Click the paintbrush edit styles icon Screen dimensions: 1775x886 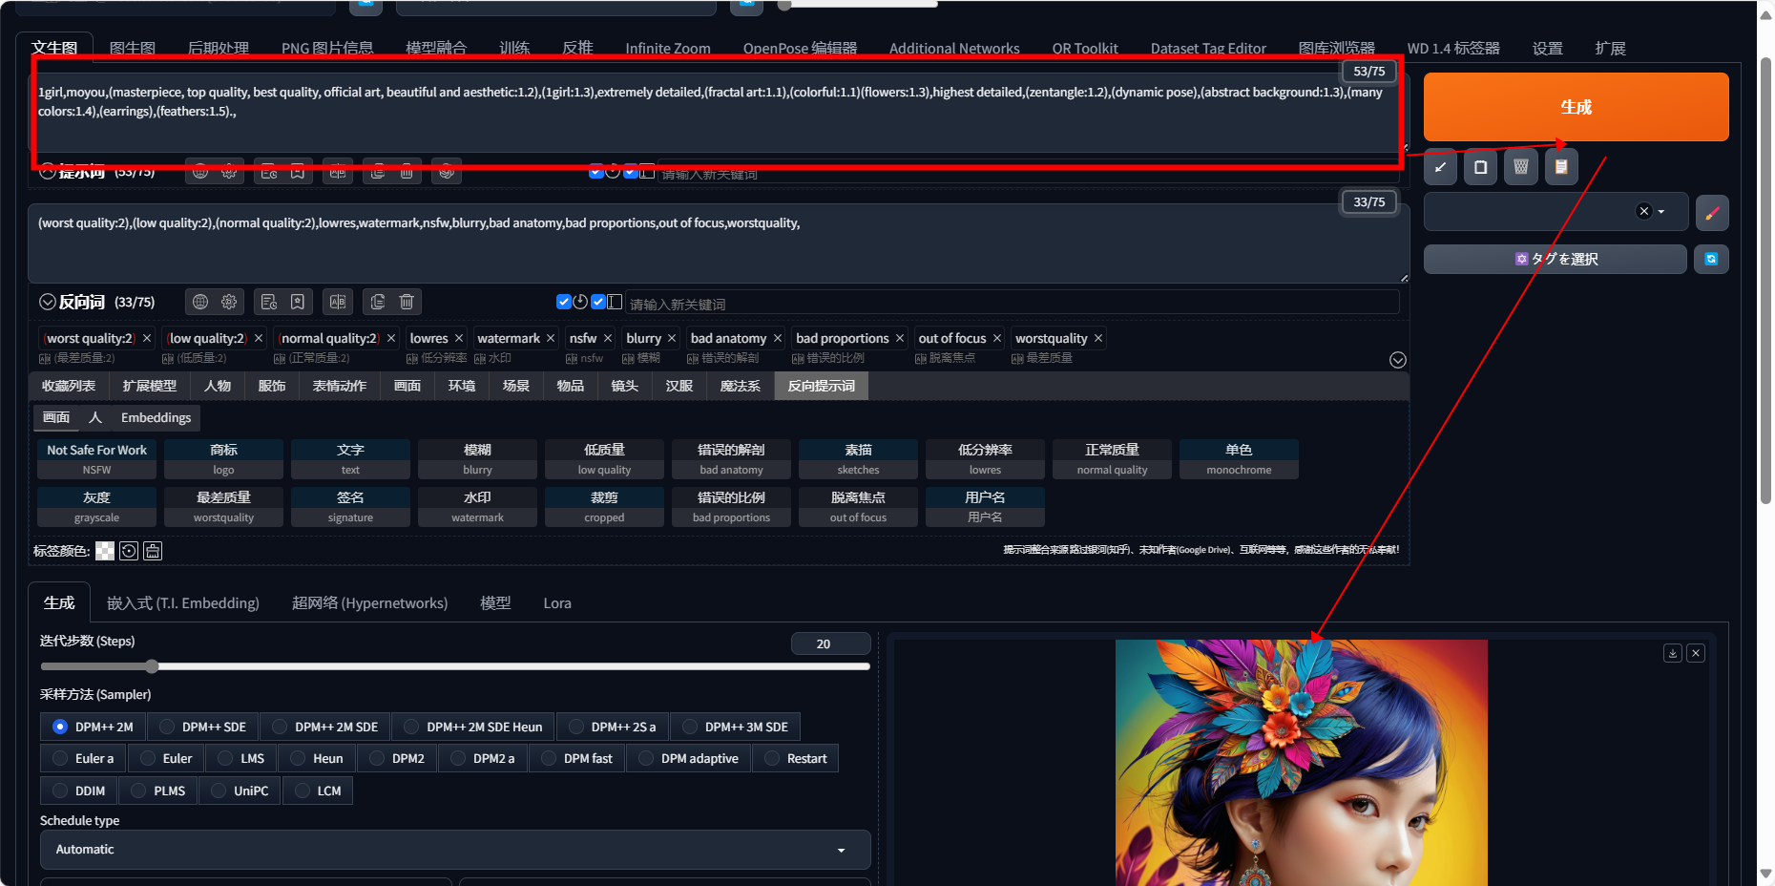tap(1712, 212)
